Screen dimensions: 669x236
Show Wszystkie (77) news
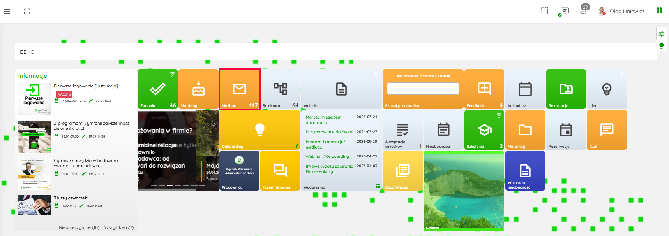[119, 227]
